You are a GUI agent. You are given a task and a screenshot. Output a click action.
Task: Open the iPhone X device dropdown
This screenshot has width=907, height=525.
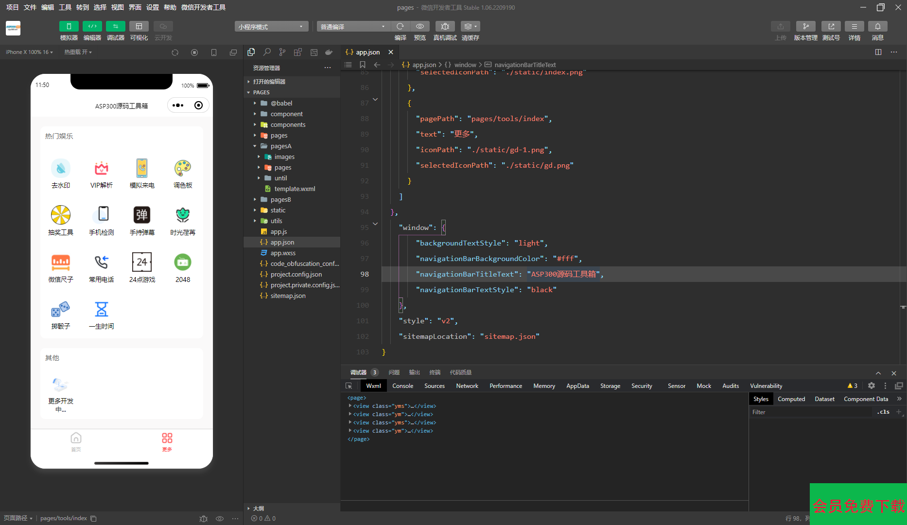29,52
